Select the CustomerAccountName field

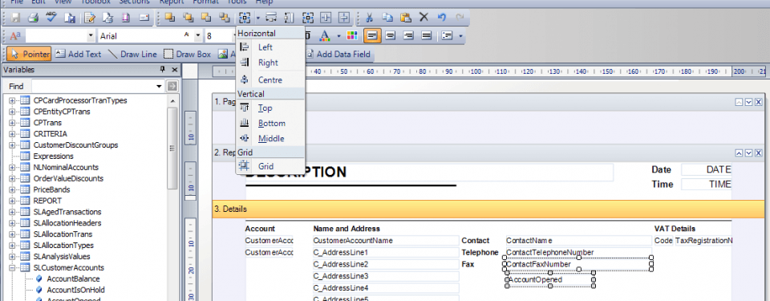point(386,241)
